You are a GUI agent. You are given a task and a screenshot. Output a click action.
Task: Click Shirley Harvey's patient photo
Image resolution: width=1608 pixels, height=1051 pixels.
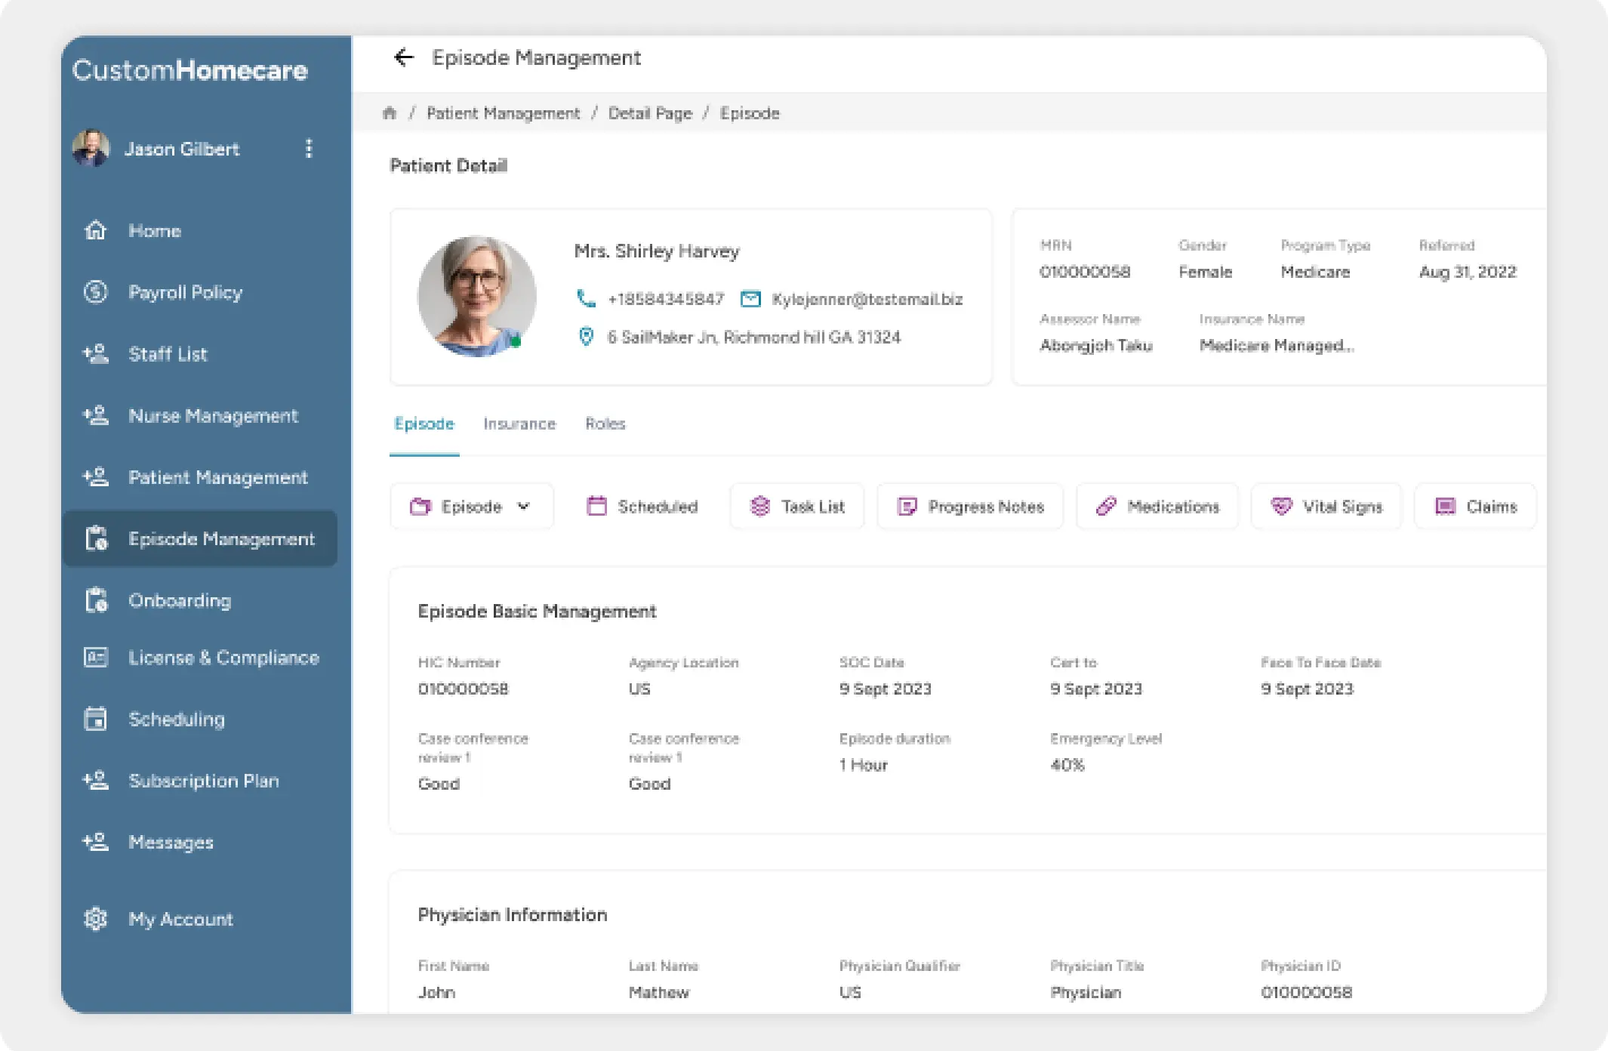coord(477,295)
